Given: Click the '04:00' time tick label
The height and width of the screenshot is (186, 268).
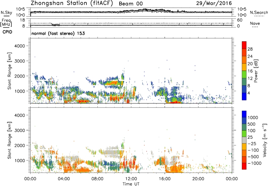Looking at the screenshot, I should click(64, 179).
